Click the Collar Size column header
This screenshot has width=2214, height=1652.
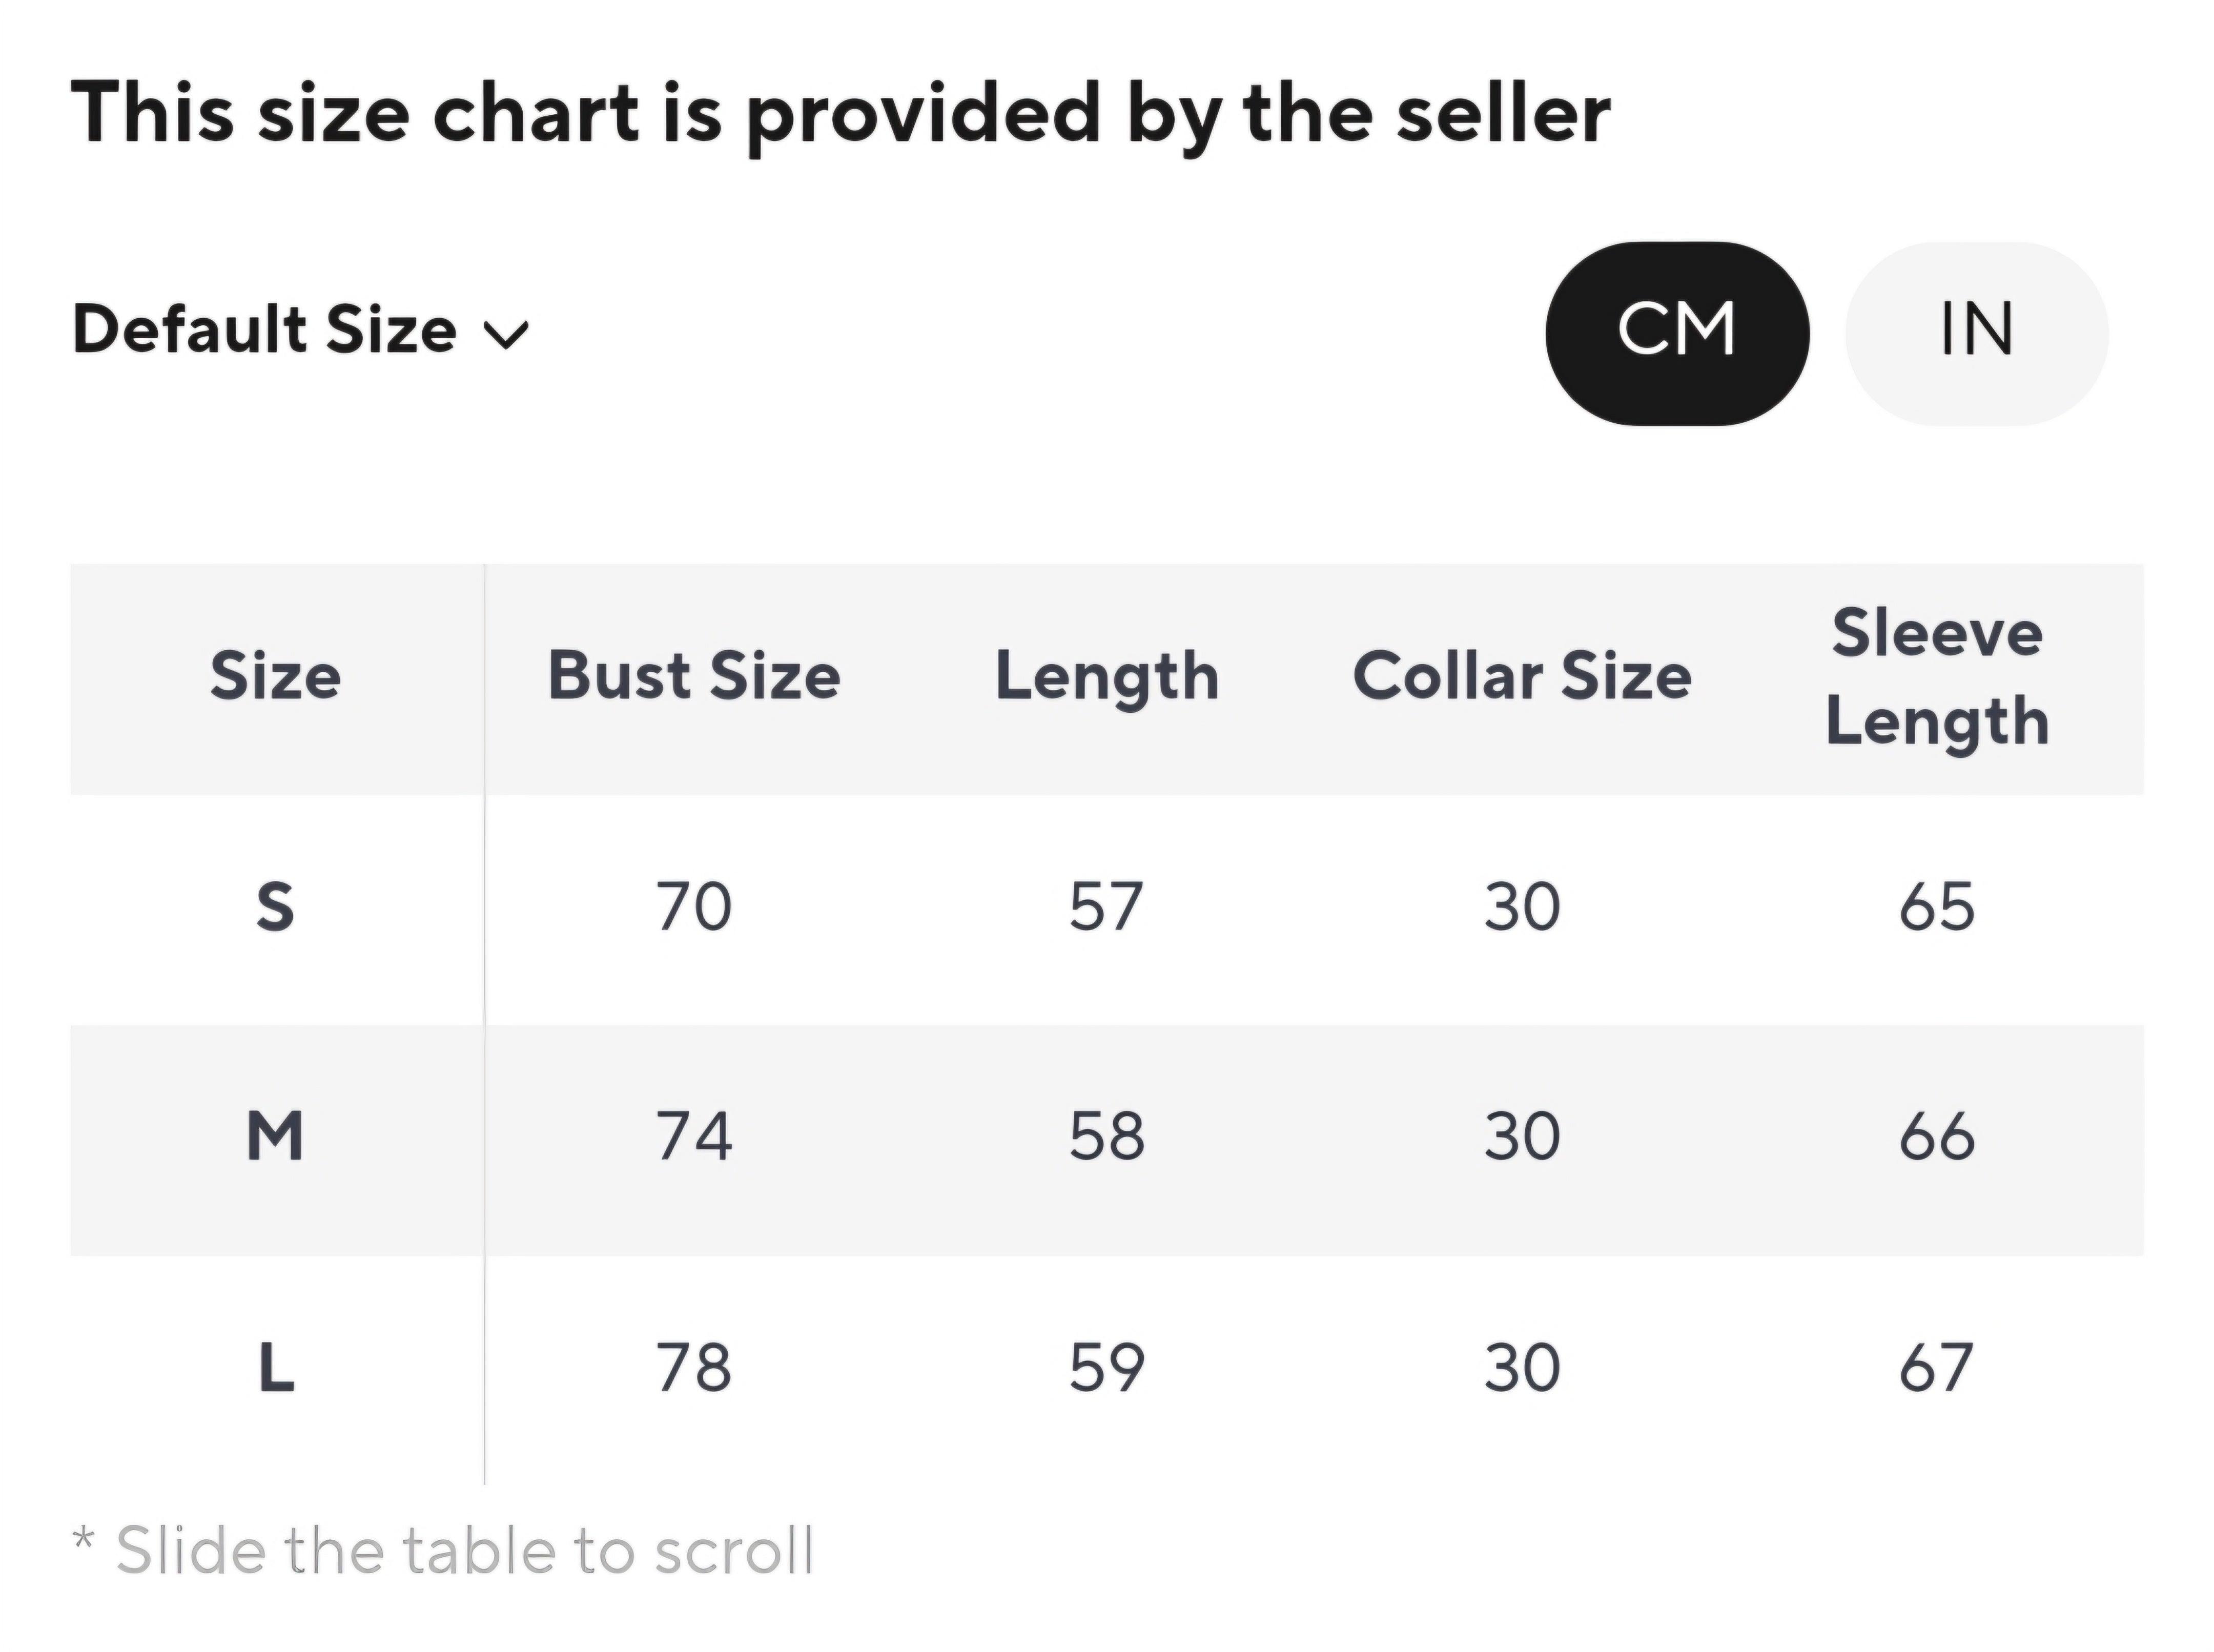pos(1522,676)
